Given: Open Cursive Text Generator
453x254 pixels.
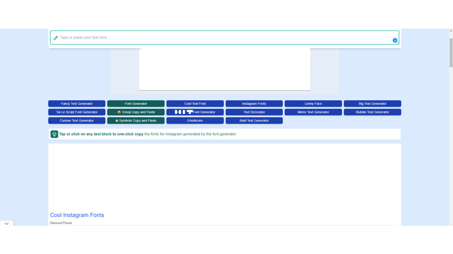Looking at the screenshot, I should (x=77, y=121).
